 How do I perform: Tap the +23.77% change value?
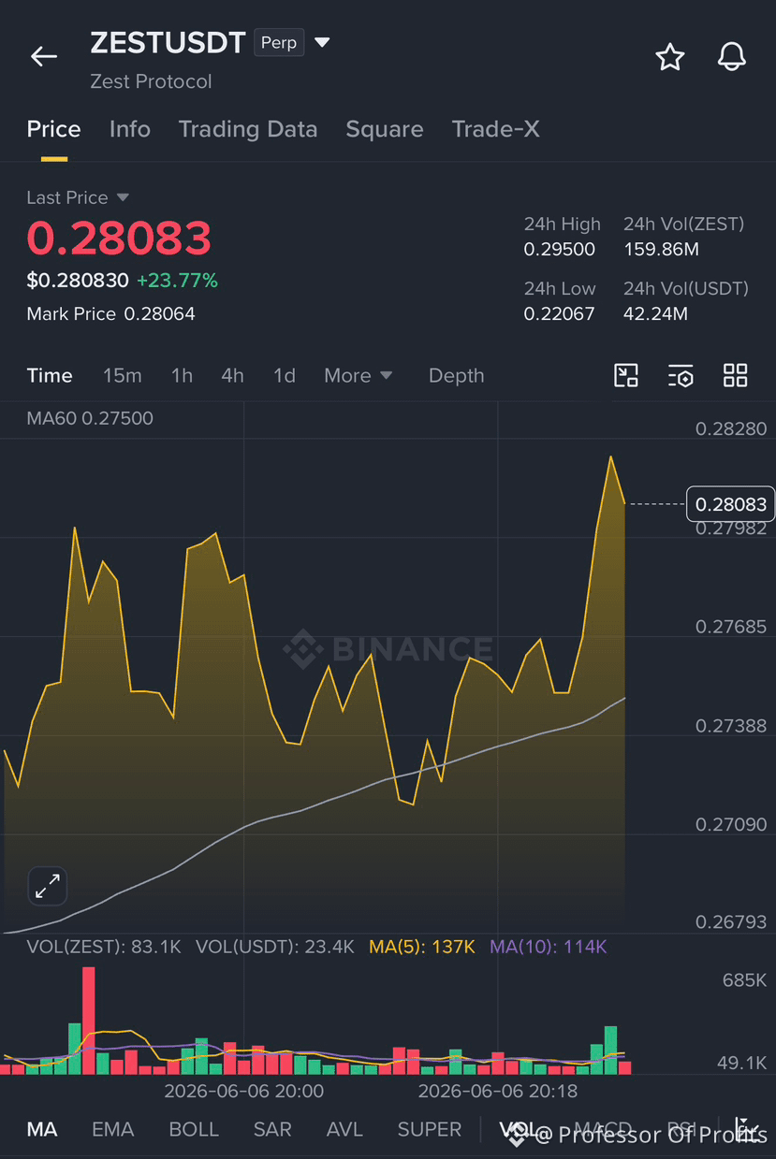[177, 280]
